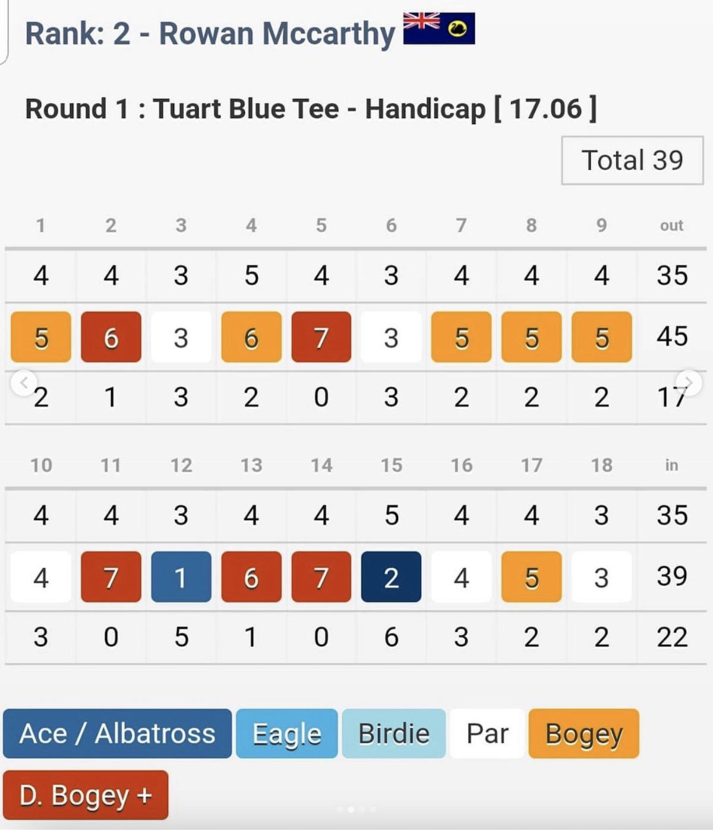
Task: Select hole 15 score of 2
Action: tap(391, 577)
